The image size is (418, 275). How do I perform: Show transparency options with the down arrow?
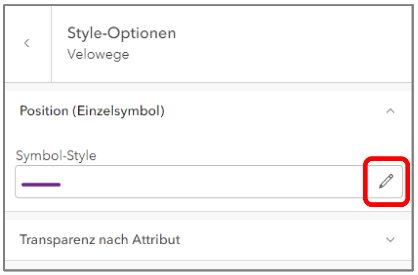coord(390,240)
